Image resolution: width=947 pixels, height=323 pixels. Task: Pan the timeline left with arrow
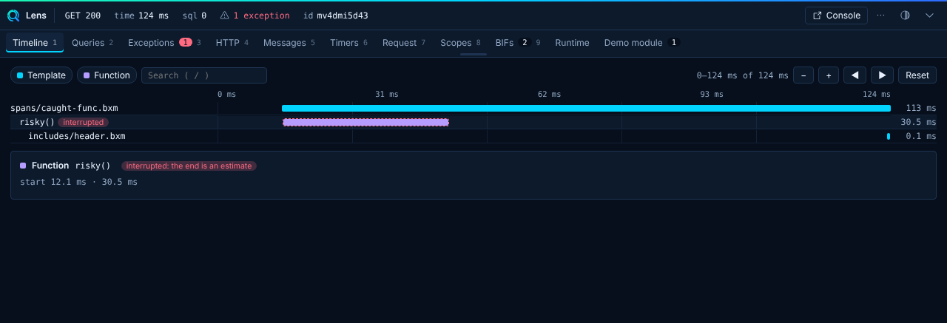point(855,75)
